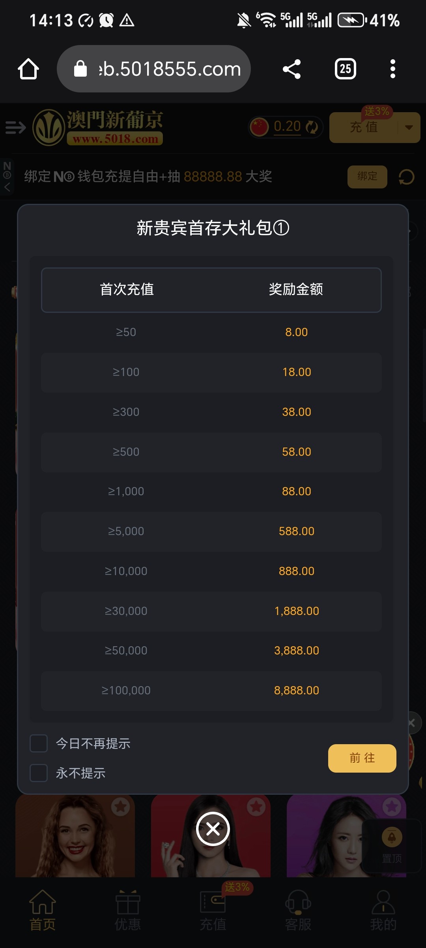Tap the share icon in browser toolbar
This screenshot has height=948, width=426.
(292, 69)
